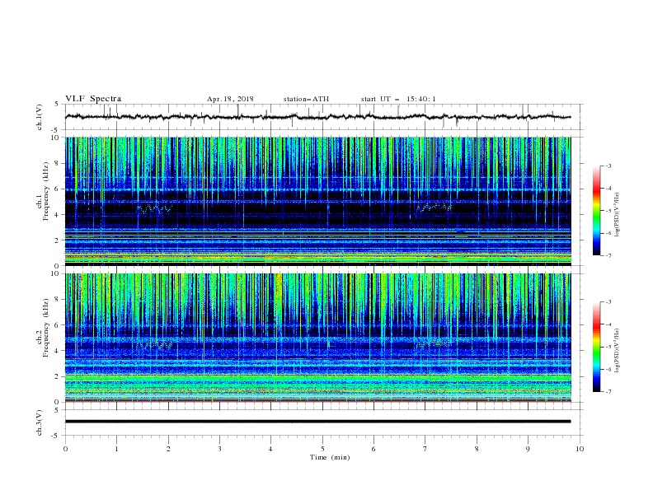This screenshot has width=653, height=504.
Task: Click the "Time (min)" axis label
Action: 330,457
